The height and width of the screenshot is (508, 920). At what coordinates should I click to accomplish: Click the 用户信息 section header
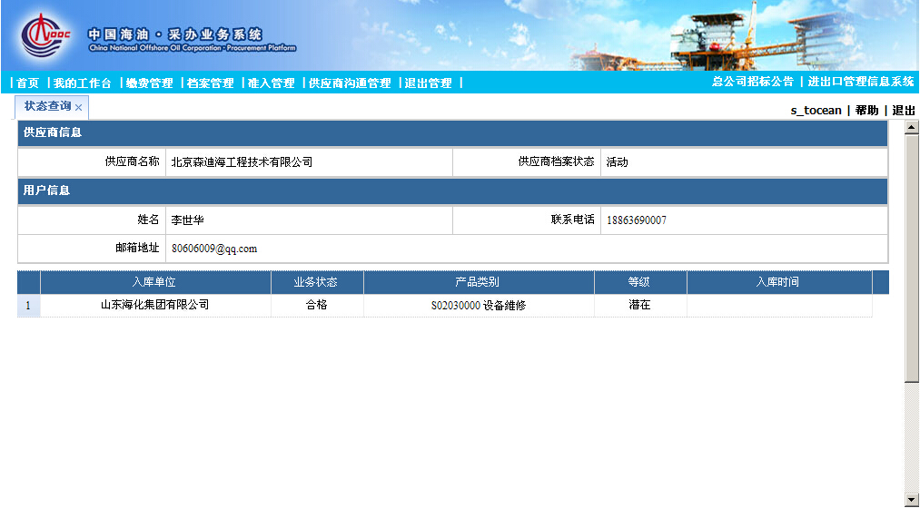pos(452,191)
